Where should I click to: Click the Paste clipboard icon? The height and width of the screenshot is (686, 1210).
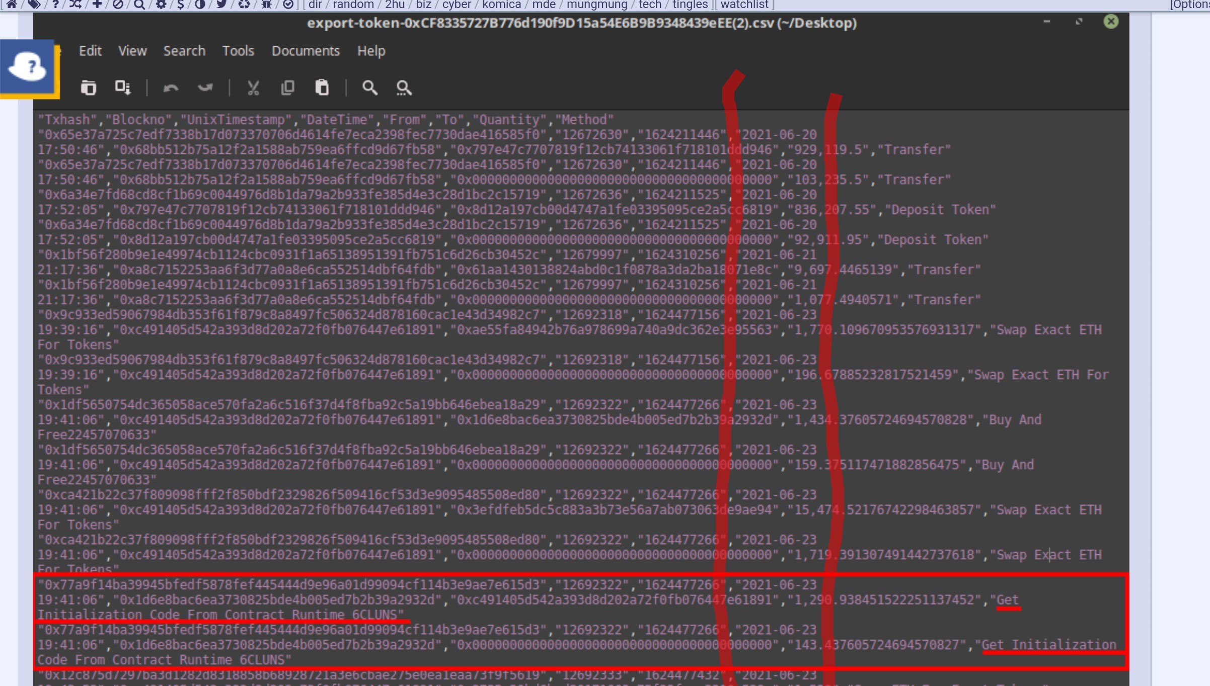pyautogui.click(x=322, y=88)
